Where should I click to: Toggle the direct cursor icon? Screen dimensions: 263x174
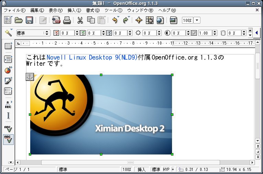(8, 115)
